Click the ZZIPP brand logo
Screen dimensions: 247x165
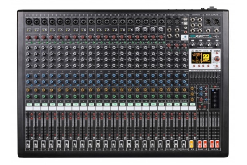tap(200, 36)
